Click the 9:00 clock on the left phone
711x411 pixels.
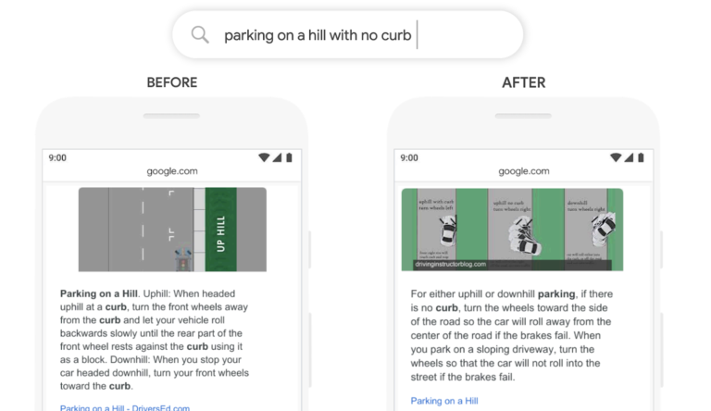[x=57, y=158]
